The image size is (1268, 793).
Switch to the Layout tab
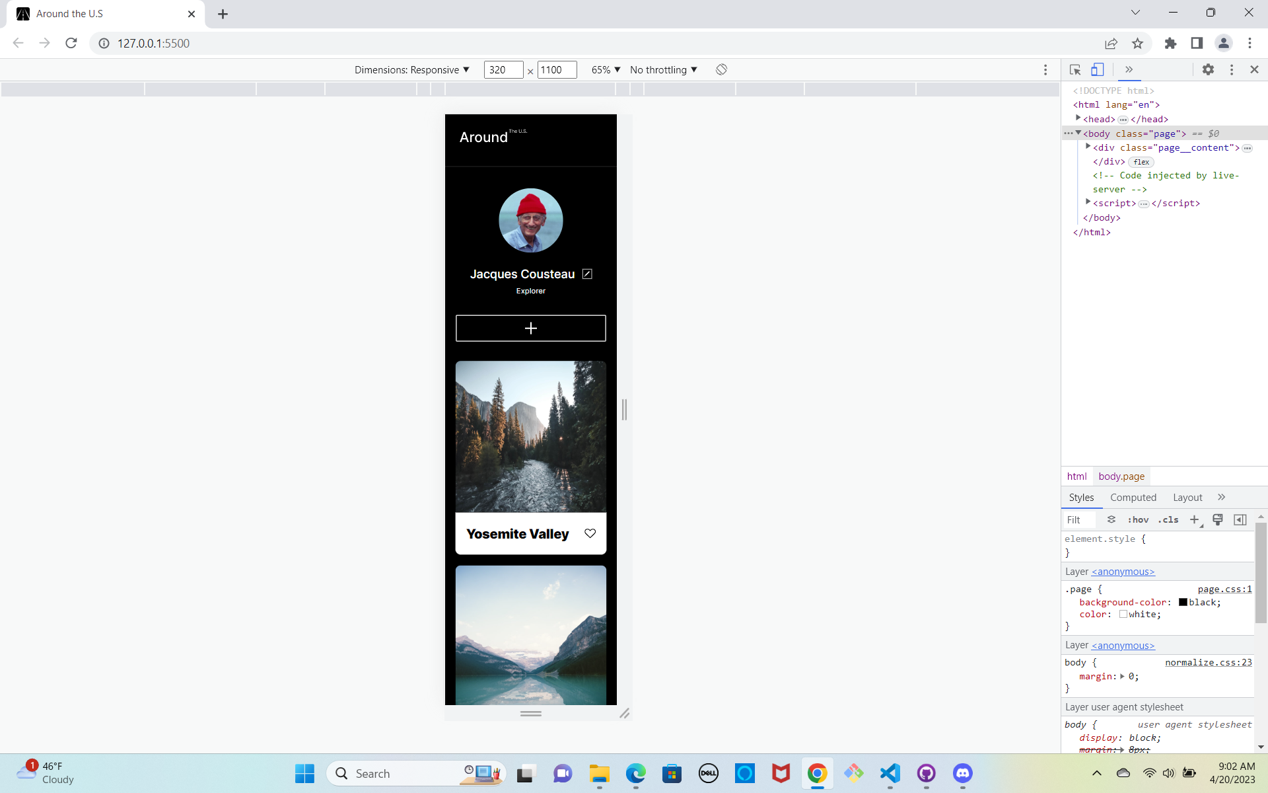tap(1187, 498)
